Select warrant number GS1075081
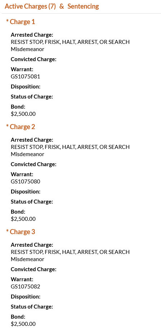The width and height of the screenshot is (161, 328). point(25,77)
